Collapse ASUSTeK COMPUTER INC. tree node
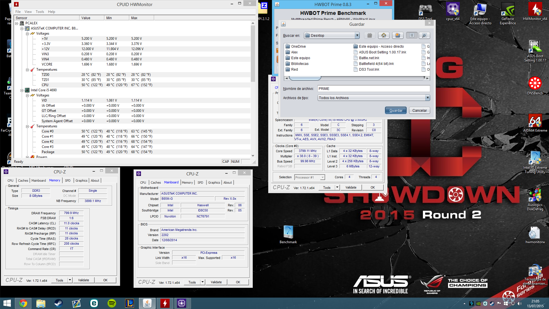549x309 pixels. (x=22, y=29)
